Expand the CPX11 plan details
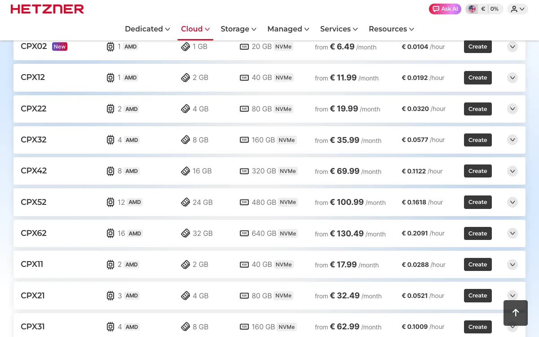Image resolution: width=539 pixels, height=337 pixels. click(512, 265)
